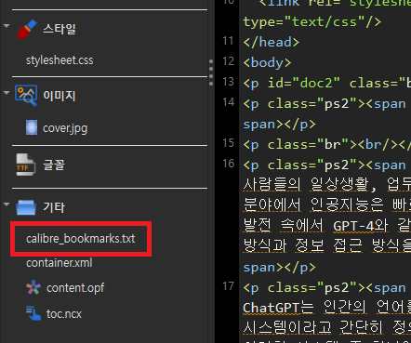Viewport: 411px width, 343px height.
Task: Click line number 14 in gutter
Action: (228, 102)
